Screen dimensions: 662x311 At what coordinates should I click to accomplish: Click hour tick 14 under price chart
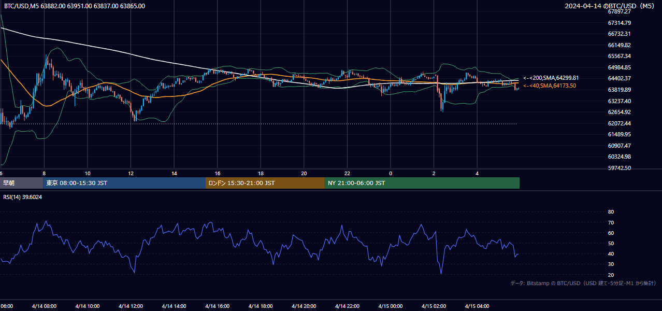click(174, 173)
